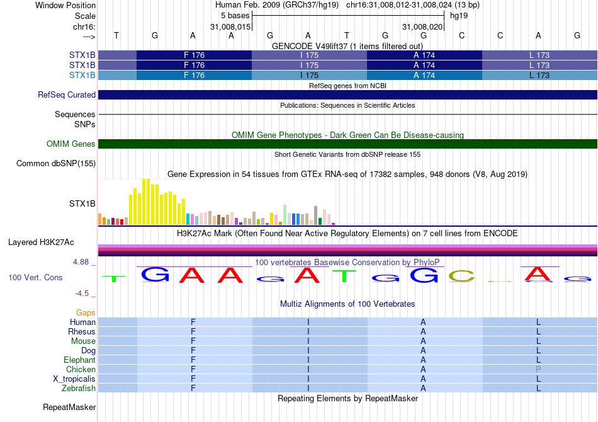
Task: Select I 175 codon in light-blue STX1B transcript
Action: 309,75
